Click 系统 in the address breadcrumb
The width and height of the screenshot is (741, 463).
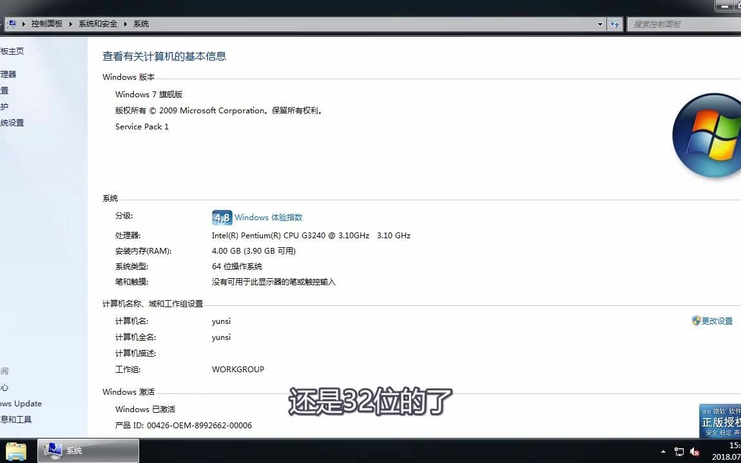tap(141, 24)
